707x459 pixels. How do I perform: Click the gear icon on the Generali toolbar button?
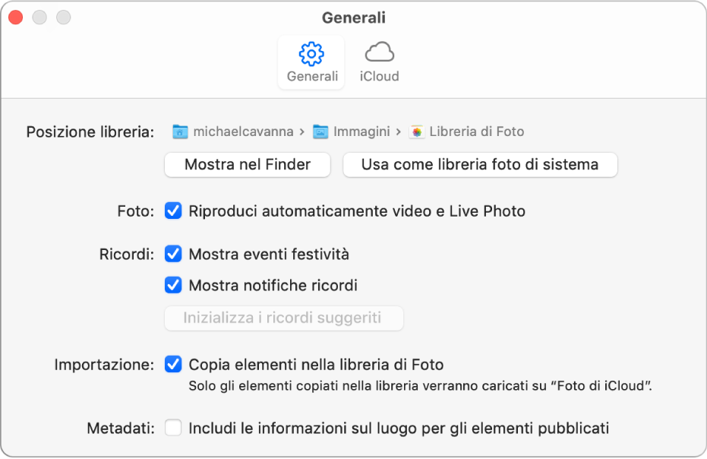(311, 53)
